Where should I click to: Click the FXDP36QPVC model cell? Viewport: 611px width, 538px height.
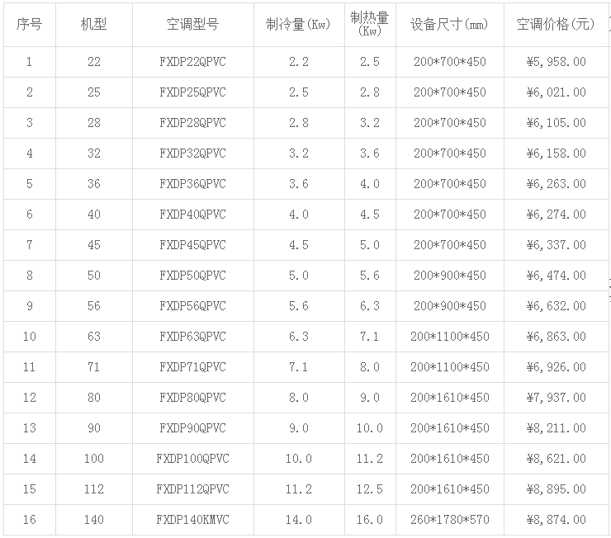click(192, 184)
